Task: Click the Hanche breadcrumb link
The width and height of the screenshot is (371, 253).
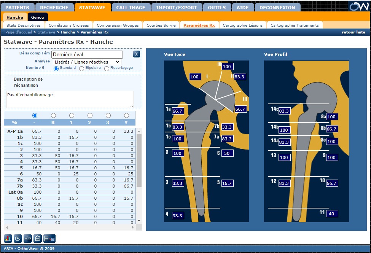Action: (68, 32)
